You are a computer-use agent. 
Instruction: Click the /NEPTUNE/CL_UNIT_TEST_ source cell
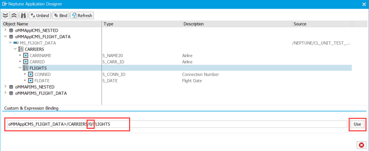tap(321, 43)
